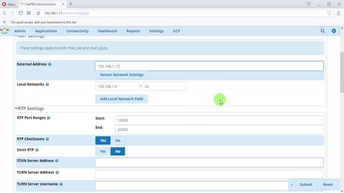The width and height of the screenshot is (344, 193).
Task: Close the FreePBX Administration tab
Action: 63,4
